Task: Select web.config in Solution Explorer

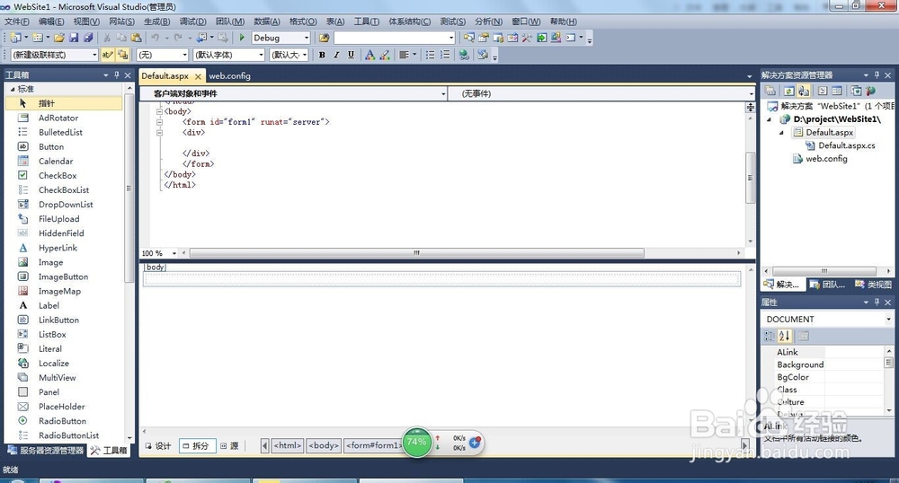Action: (826, 159)
